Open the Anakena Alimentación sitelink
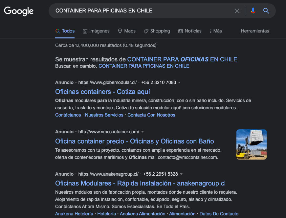Viewport: 286px width, 218px height. [x=143, y=214]
